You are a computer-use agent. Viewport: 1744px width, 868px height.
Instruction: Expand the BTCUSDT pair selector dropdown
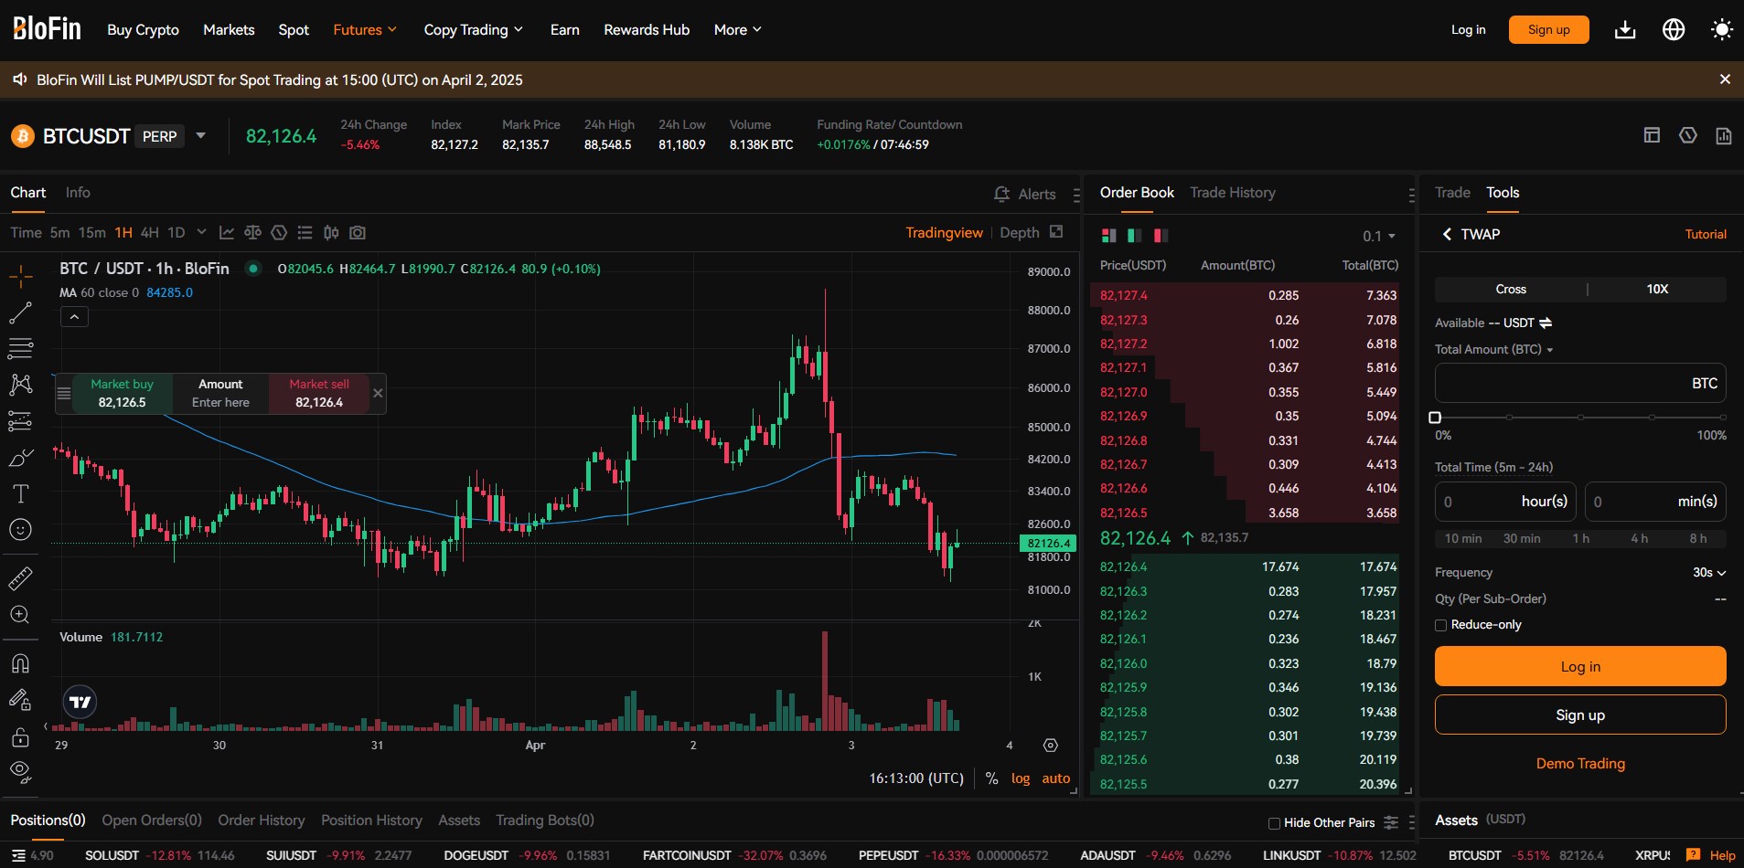click(200, 136)
